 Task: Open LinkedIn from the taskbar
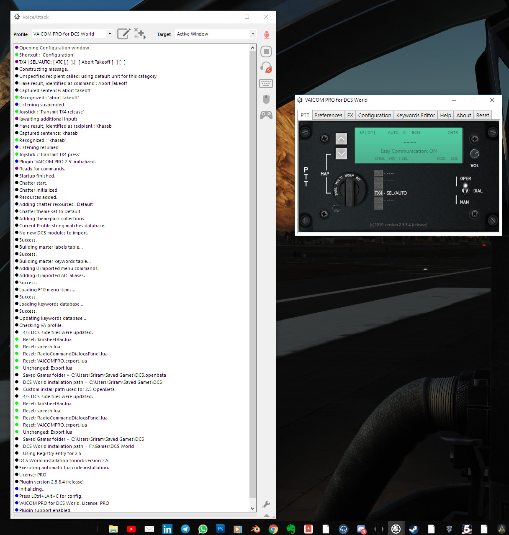167,529
